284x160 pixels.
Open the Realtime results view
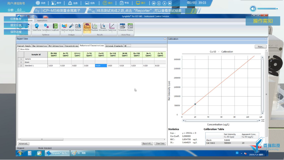tap(95, 27)
